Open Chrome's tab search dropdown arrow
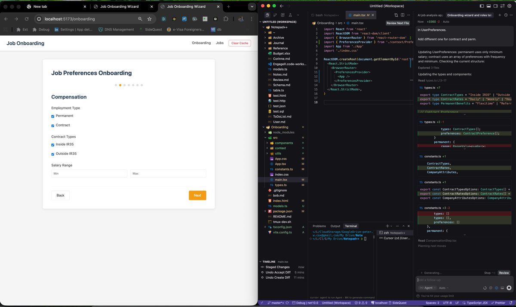Image resolution: width=516 pixels, height=307 pixels. tap(251, 6)
